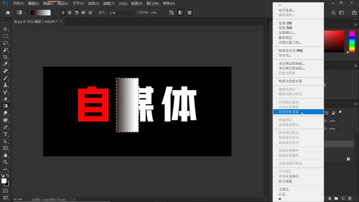This screenshot has height=202, width=359.
Task: Click the new group folder icon
Action: [336, 198]
